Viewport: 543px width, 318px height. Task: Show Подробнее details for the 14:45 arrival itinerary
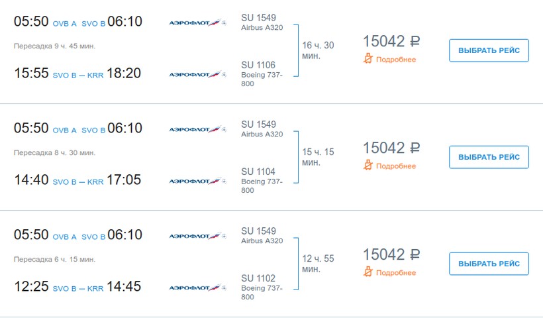pyautogui.click(x=396, y=272)
